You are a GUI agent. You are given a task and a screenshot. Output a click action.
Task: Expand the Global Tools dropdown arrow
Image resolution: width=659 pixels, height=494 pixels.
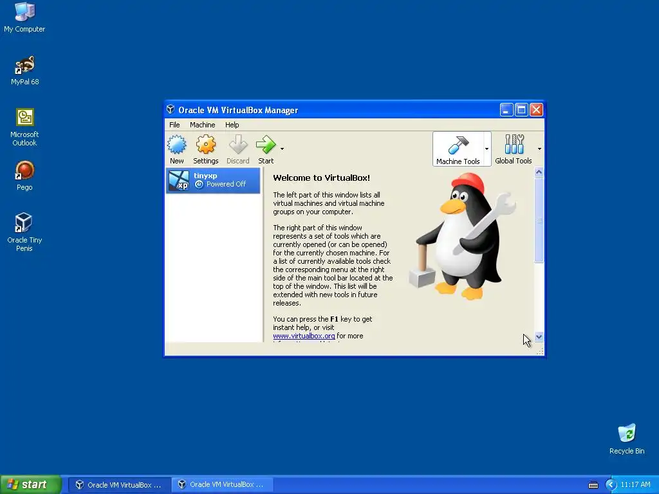coord(540,149)
